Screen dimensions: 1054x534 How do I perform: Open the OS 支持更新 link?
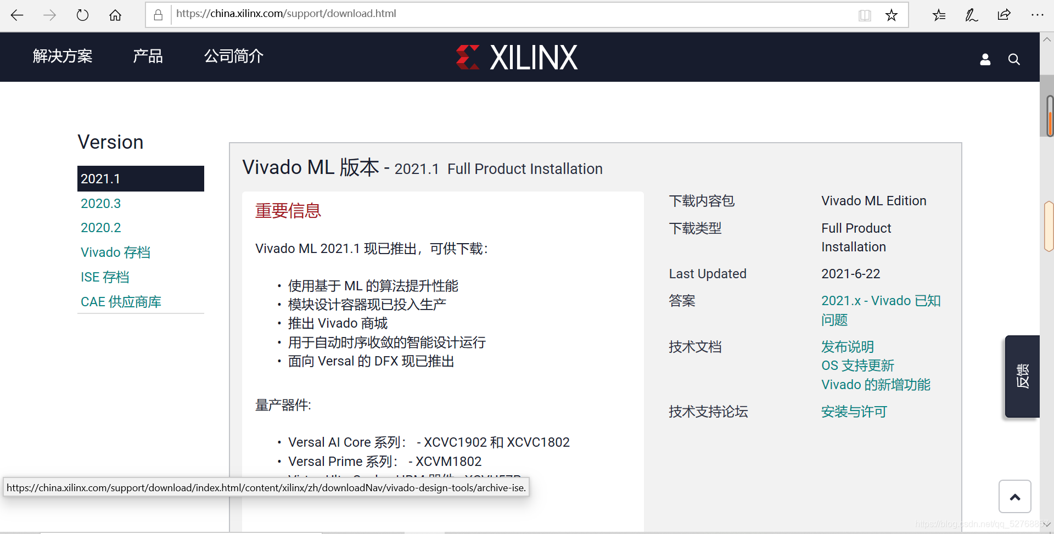click(x=857, y=366)
